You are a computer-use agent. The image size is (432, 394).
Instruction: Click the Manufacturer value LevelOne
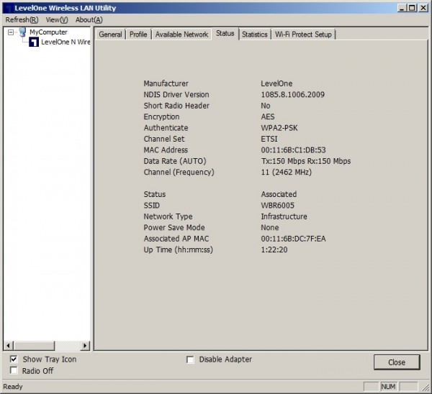point(276,83)
